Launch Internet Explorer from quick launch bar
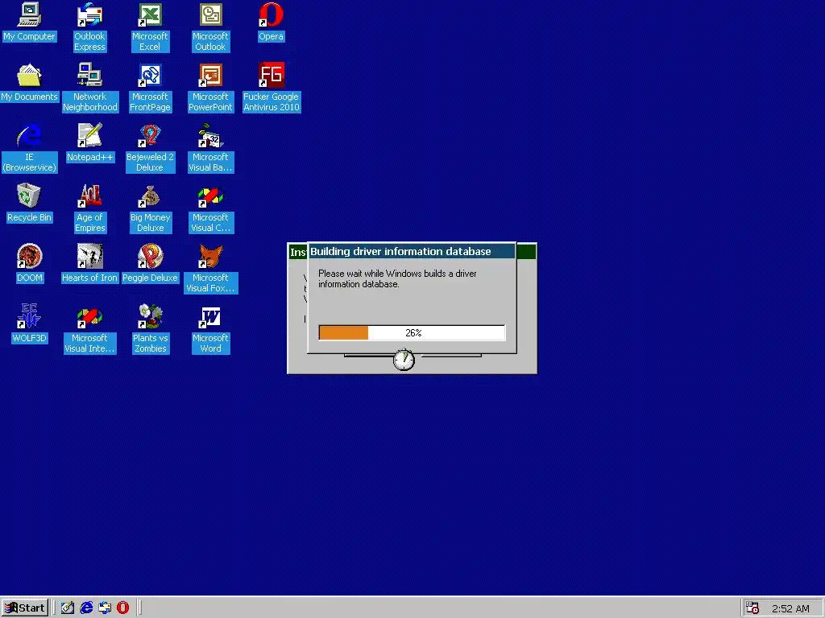The width and height of the screenshot is (825, 618). click(86, 608)
